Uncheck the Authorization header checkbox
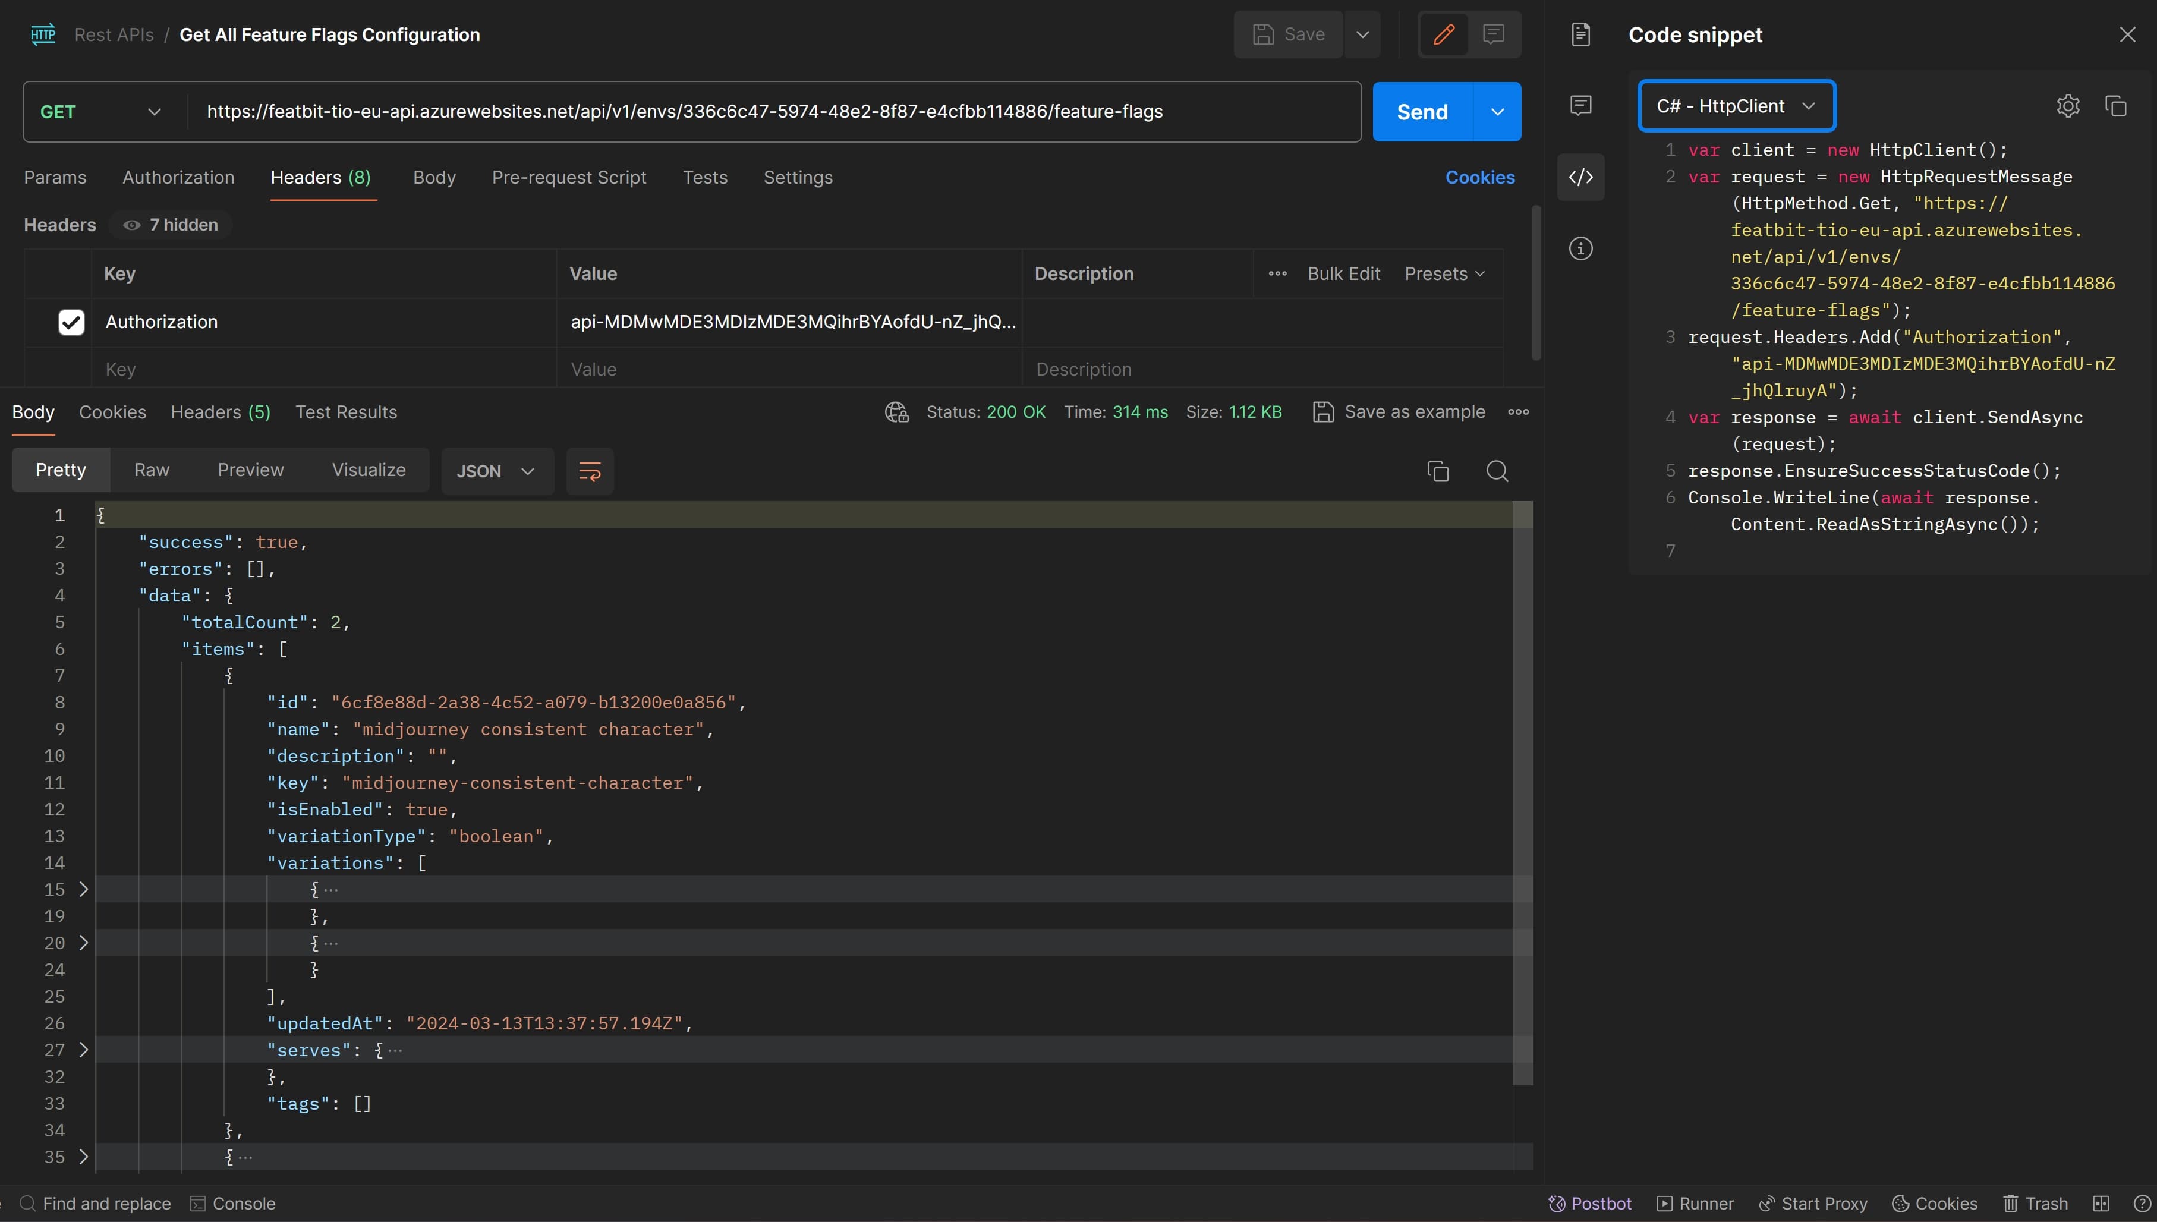This screenshot has height=1222, width=2157. [x=71, y=322]
